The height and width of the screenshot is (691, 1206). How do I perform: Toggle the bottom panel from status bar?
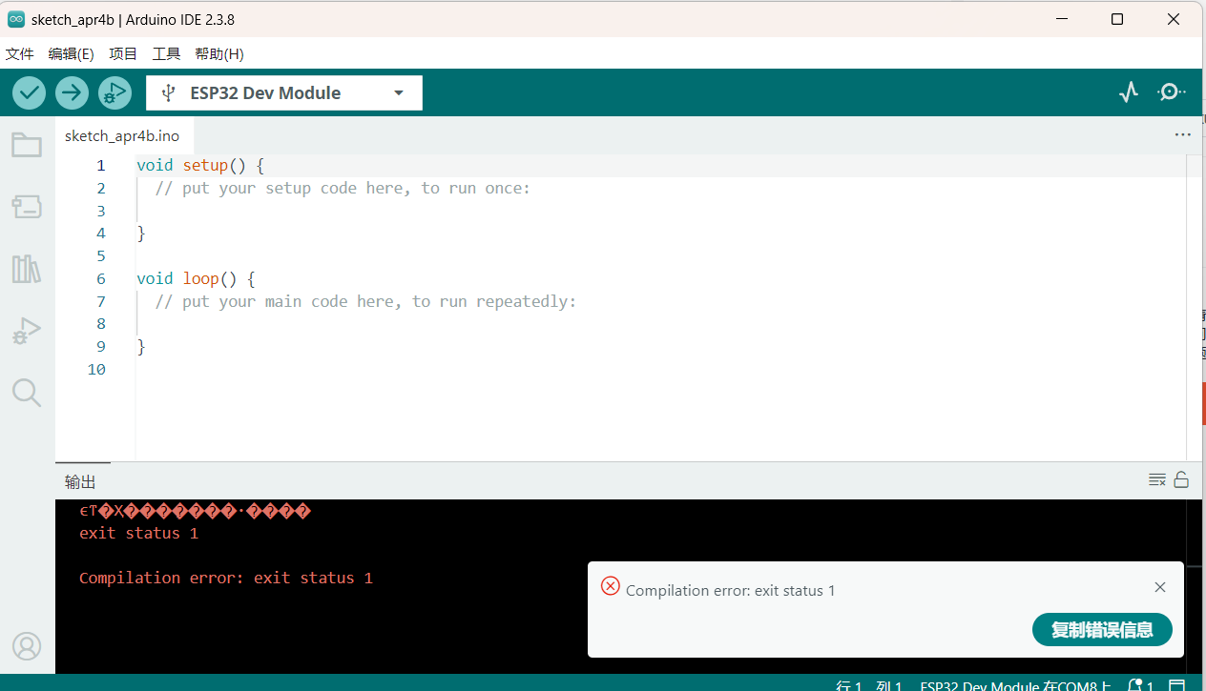[x=1176, y=685]
